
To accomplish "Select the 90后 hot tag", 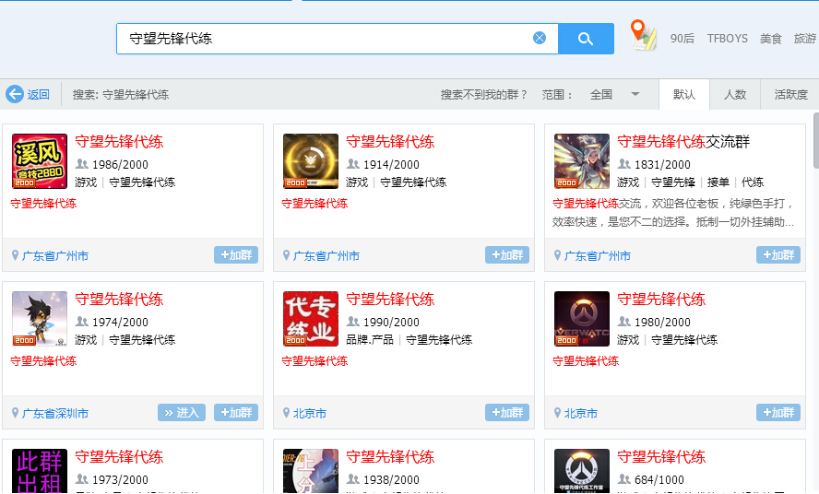I will click(x=682, y=39).
